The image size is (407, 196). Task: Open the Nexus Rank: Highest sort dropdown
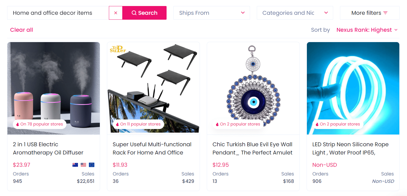pos(367,30)
